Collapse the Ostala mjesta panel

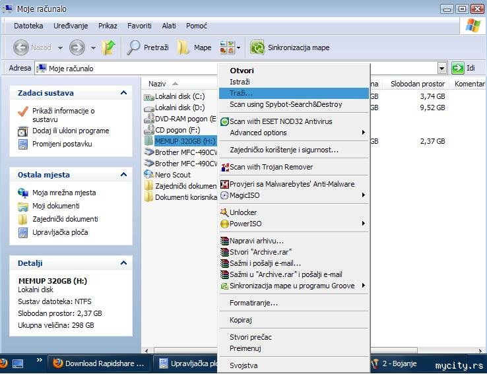(123, 175)
